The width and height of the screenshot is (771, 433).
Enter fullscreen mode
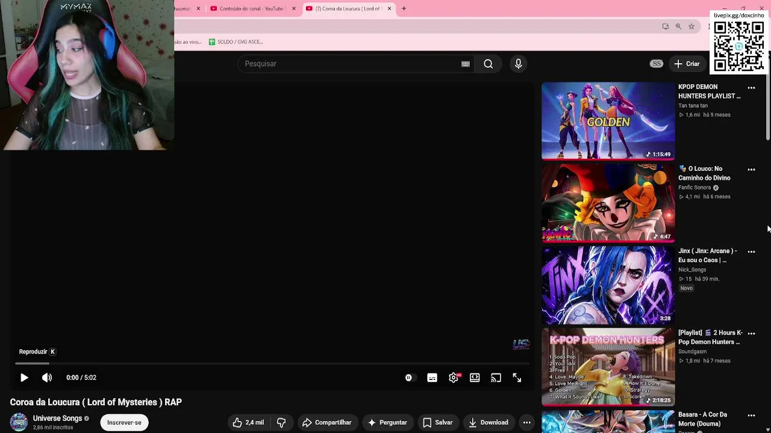(517, 378)
